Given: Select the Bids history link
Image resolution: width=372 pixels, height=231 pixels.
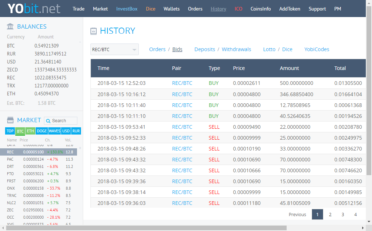Looking at the screenshot, I should [177, 49].
